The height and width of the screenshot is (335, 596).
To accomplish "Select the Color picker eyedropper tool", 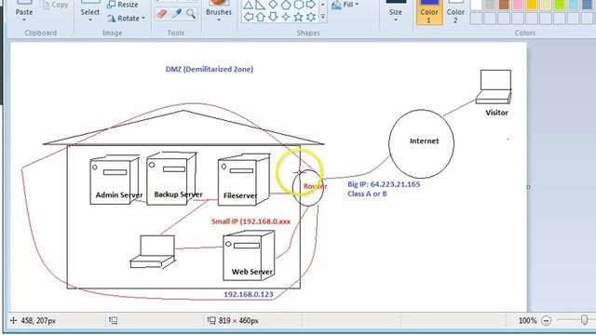I will (x=177, y=14).
